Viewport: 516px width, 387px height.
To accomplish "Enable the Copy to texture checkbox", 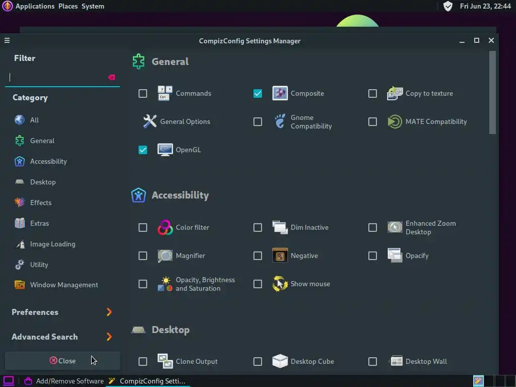I will pyautogui.click(x=372, y=93).
